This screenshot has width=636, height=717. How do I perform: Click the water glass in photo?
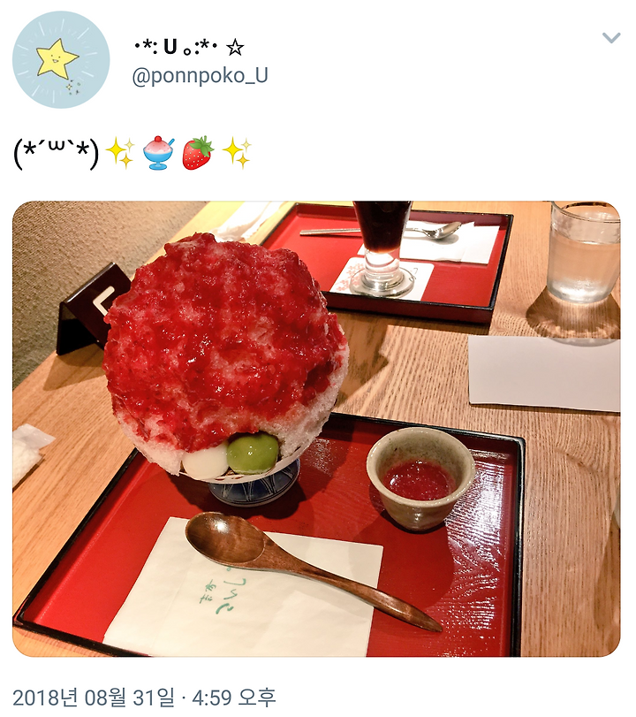coord(584,251)
